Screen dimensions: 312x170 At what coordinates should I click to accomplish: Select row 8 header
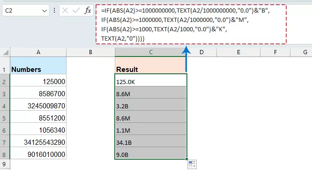(x=5, y=153)
